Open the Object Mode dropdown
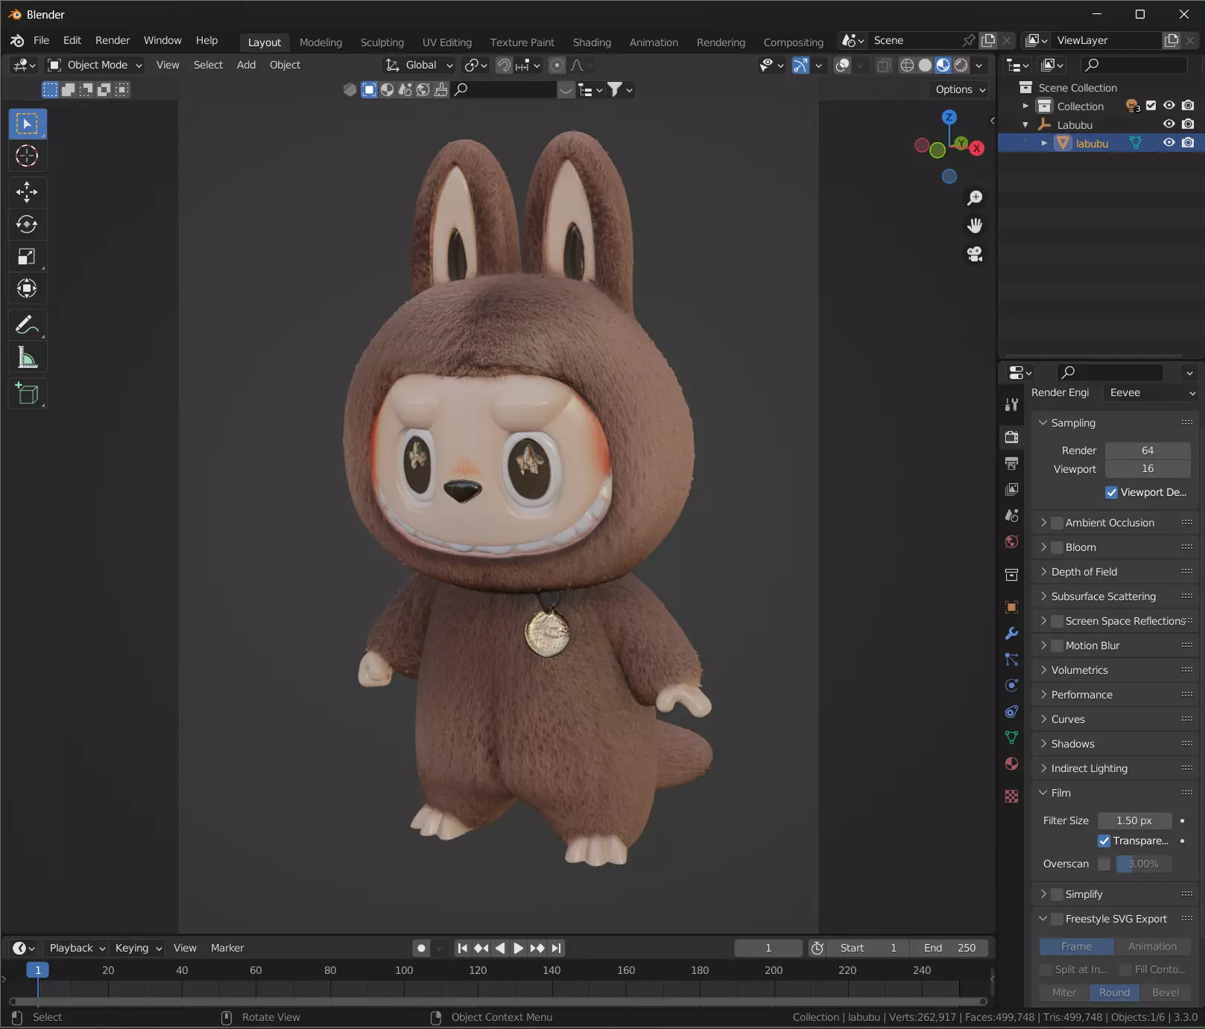This screenshot has height=1029, width=1205. (x=94, y=66)
